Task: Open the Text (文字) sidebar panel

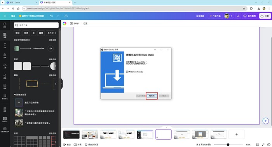Action: 5,45
